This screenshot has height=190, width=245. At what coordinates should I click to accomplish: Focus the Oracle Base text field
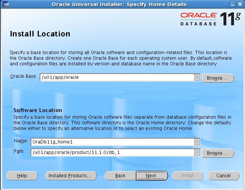pyautogui.click(x=117, y=77)
